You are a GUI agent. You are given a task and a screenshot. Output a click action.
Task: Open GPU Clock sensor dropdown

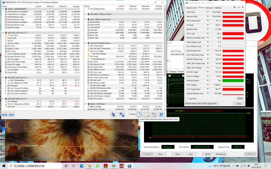[208, 12]
